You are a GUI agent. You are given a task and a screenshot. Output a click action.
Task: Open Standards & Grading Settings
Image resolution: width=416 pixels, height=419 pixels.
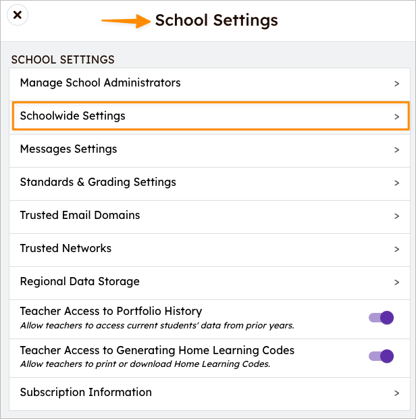[x=209, y=183]
